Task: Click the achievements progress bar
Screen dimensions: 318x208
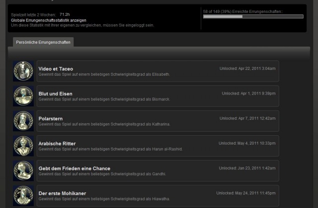Action: pyautogui.click(x=254, y=16)
